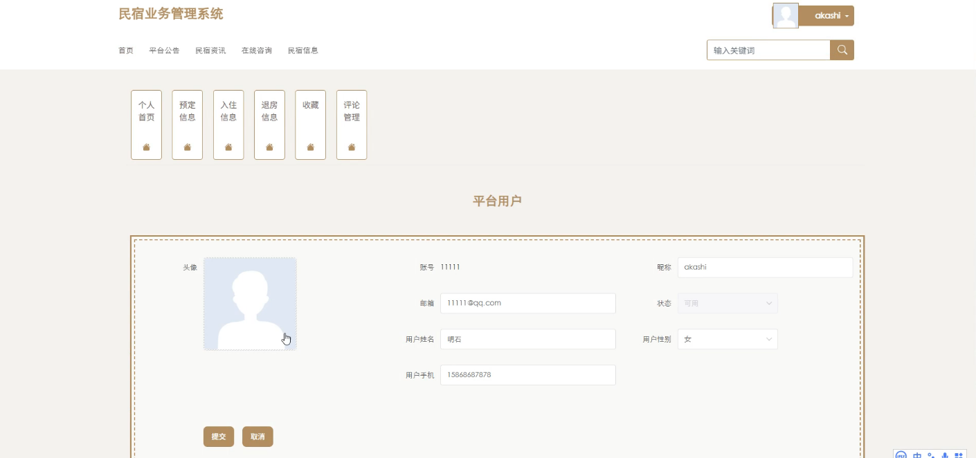Click the house icon under 个人首页
This screenshot has height=458, width=976.
point(146,147)
